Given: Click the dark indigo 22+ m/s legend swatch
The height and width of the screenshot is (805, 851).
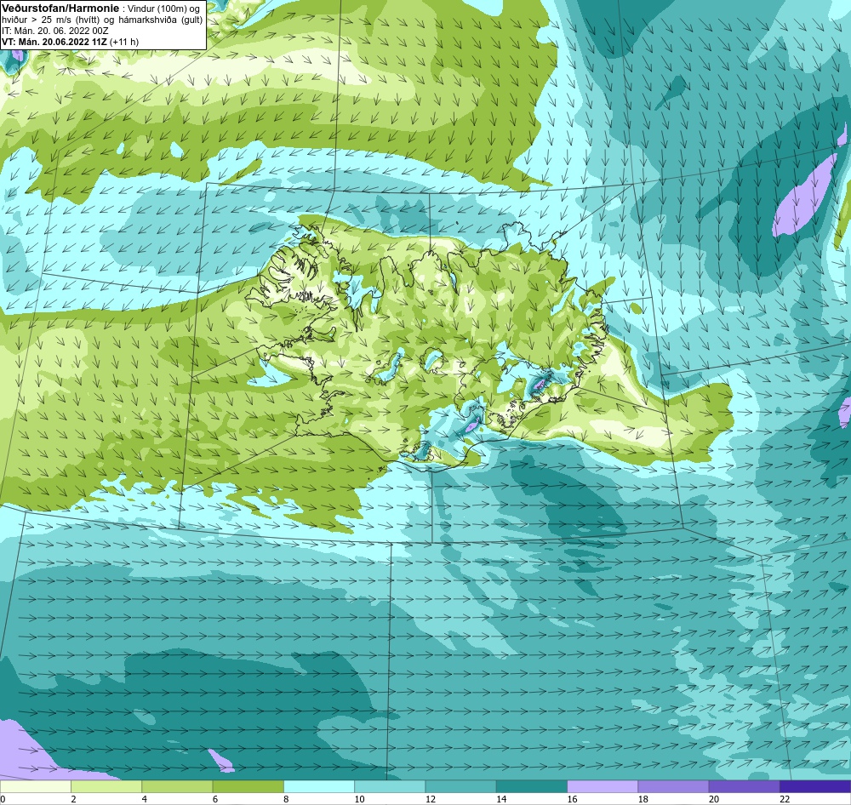Looking at the screenshot, I should (x=815, y=786).
